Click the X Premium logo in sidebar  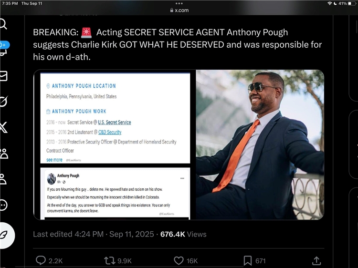3,128
